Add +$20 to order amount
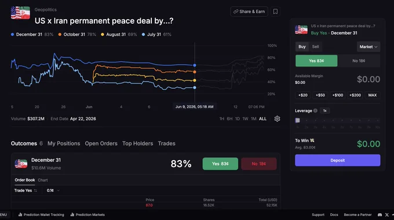 tap(303, 95)
